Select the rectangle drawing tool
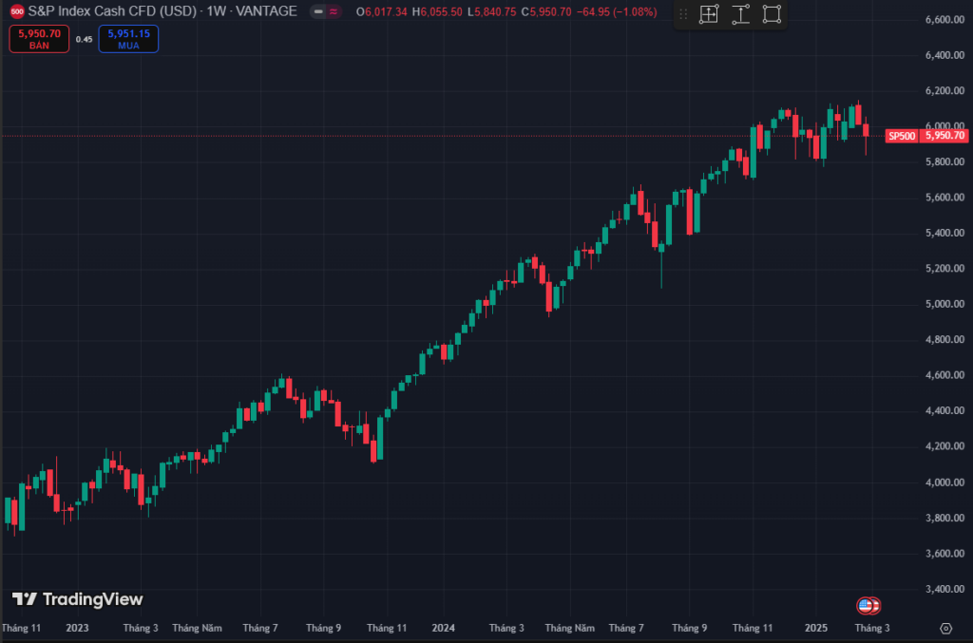This screenshot has width=973, height=643. coord(772,13)
